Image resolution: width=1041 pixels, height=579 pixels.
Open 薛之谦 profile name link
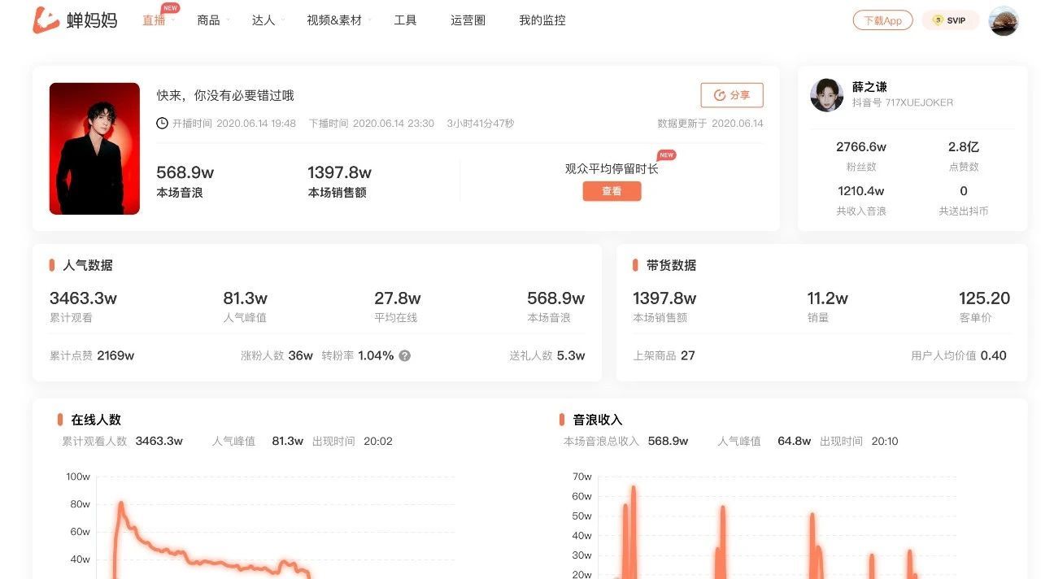coord(869,87)
